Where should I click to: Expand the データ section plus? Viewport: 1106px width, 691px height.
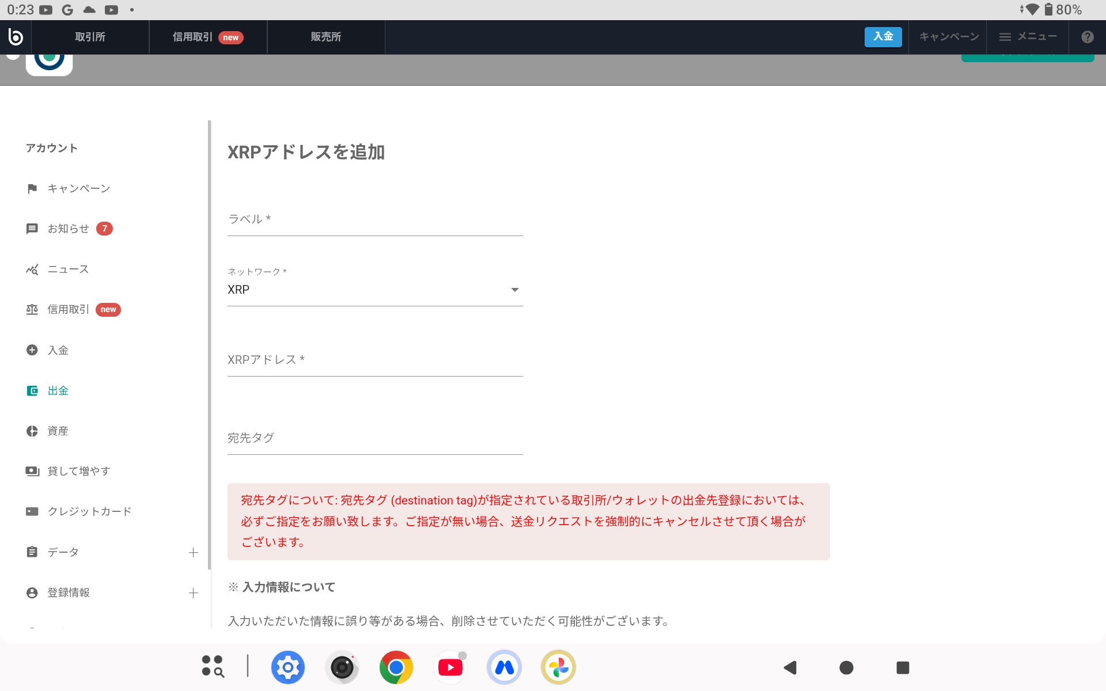(194, 553)
